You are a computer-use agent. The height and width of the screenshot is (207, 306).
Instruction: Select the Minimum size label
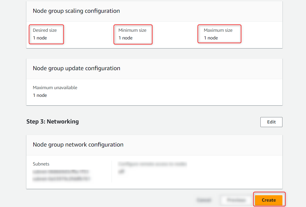point(132,30)
